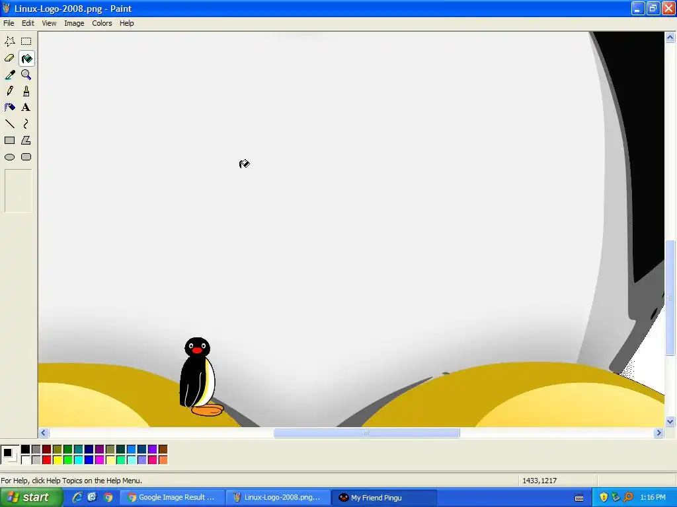Select the Curve tool

pos(26,124)
